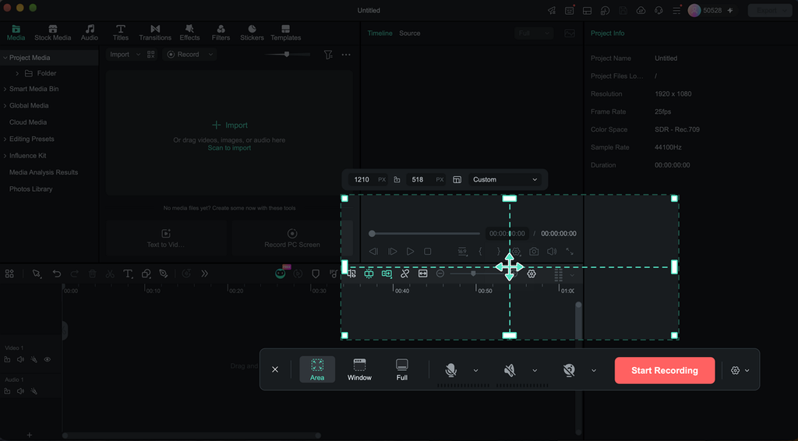Expand more timeline tools chevrons
This screenshot has width=798, height=441.
click(205, 273)
